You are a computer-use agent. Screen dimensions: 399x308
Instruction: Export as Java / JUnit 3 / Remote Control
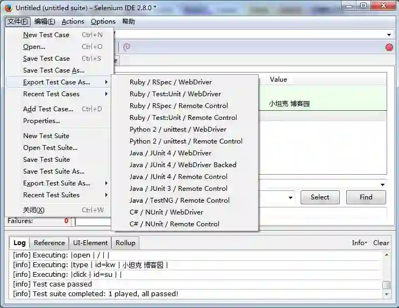(185, 189)
